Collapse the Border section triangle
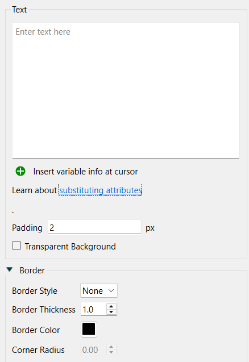The width and height of the screenshot is (249, 362). click(x=10, y=269)
